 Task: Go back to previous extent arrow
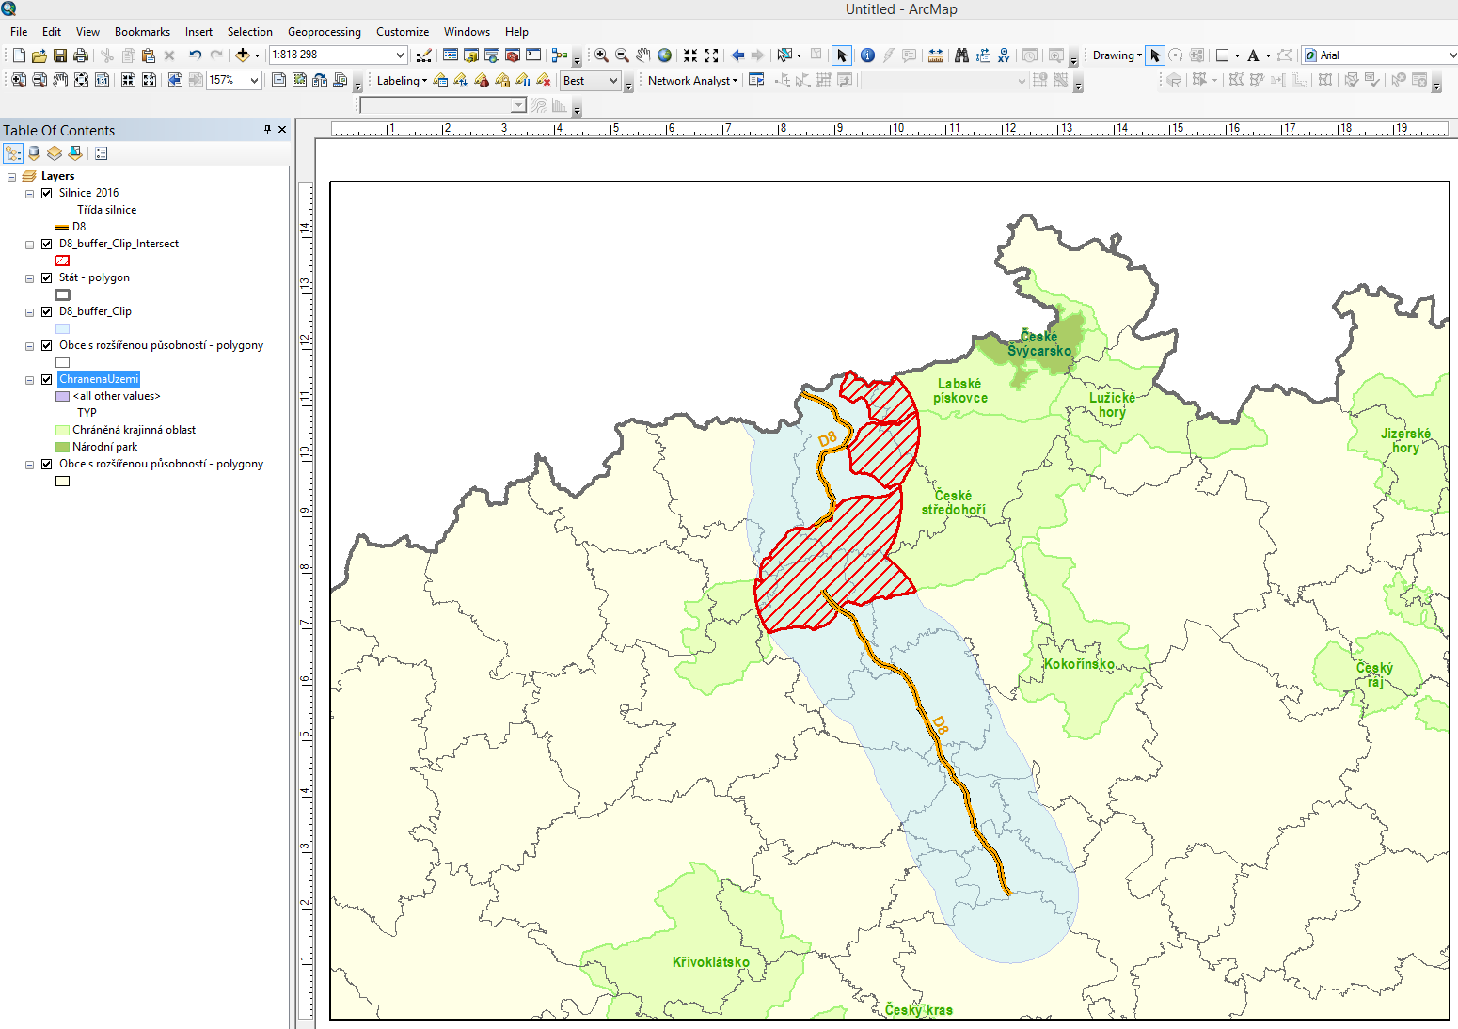737,55
